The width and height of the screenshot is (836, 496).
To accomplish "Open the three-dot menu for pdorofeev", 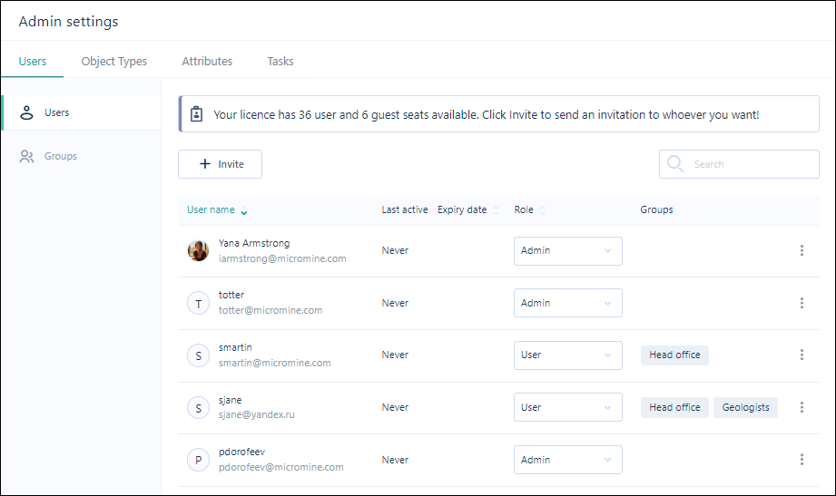I will pos(802,459).
